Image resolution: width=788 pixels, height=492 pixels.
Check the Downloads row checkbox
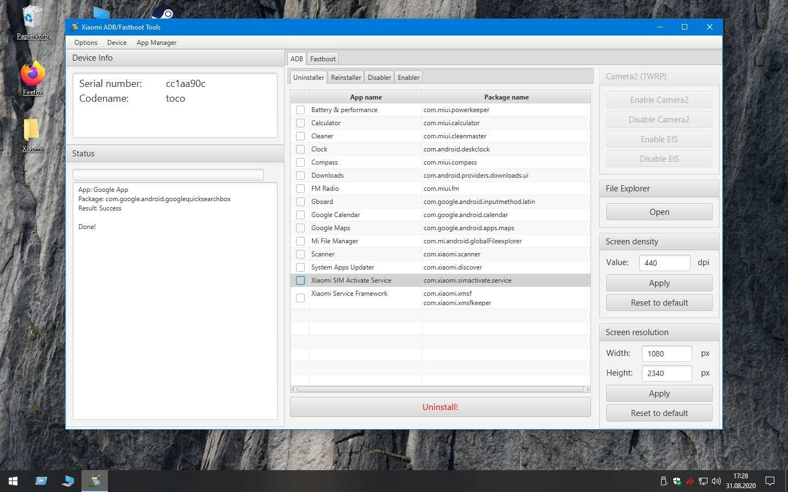pos(300,175)
